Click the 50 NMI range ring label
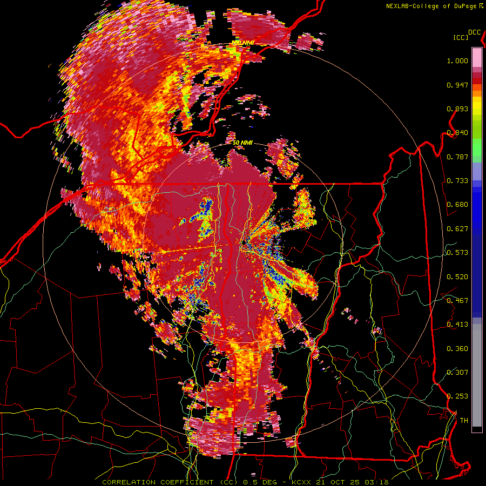 click(242, 143)
